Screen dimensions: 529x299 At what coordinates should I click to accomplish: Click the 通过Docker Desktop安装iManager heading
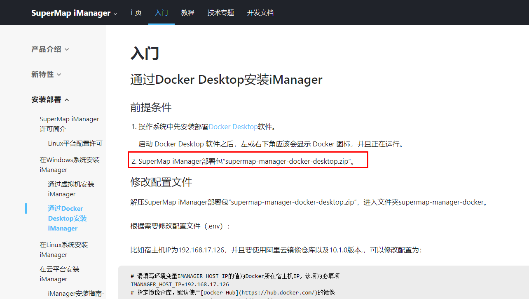pyautogui.click(x=226, y=80)
